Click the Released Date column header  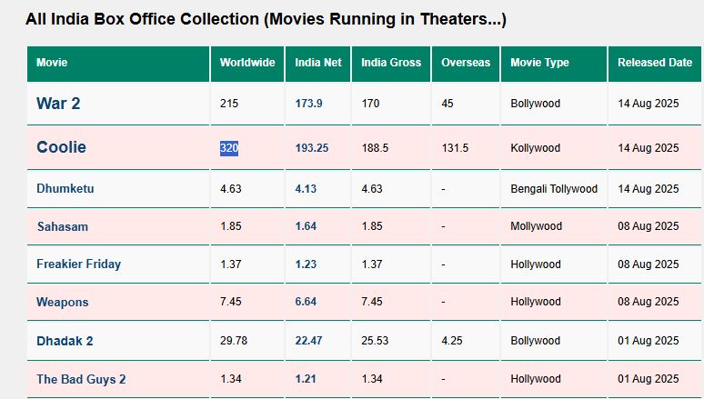pyautogui.click(x=655, y=63)
